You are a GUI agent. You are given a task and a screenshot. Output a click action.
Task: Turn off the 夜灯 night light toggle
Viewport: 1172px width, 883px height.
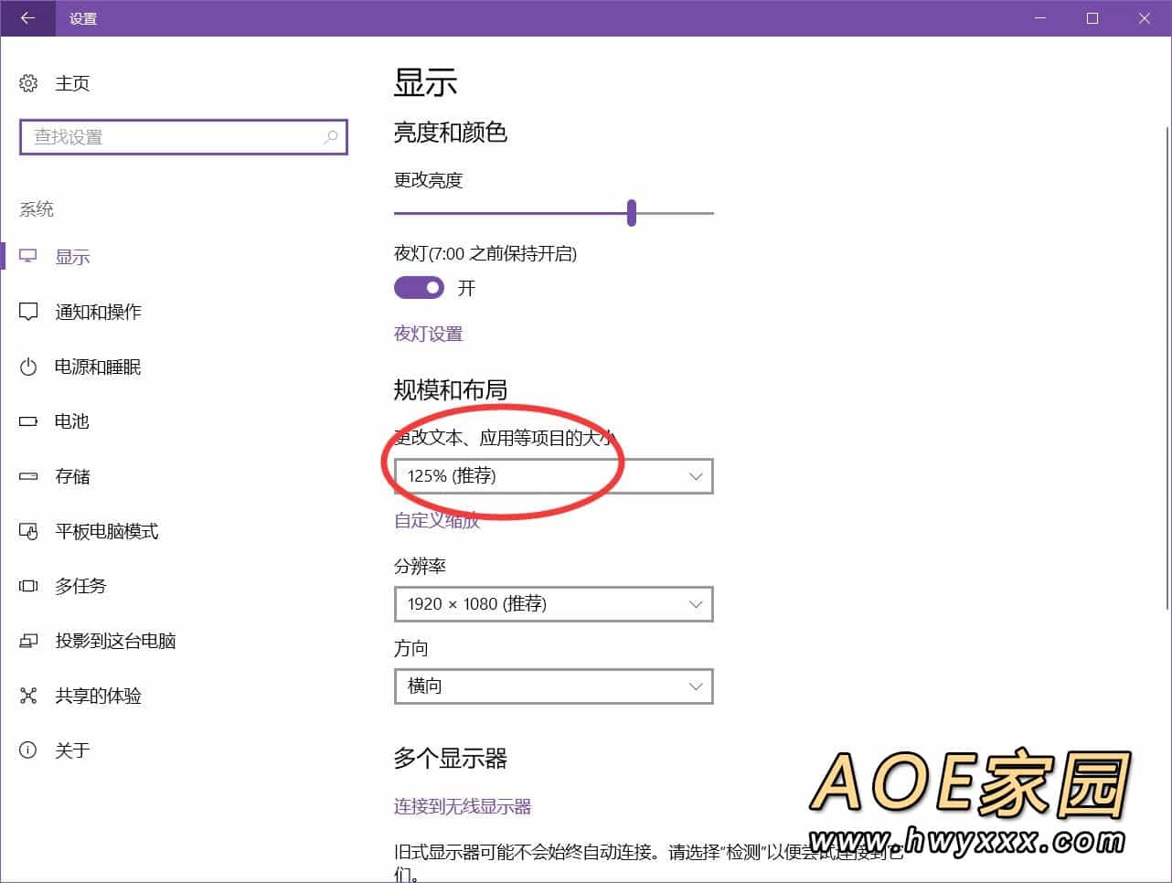pos(419,288)
